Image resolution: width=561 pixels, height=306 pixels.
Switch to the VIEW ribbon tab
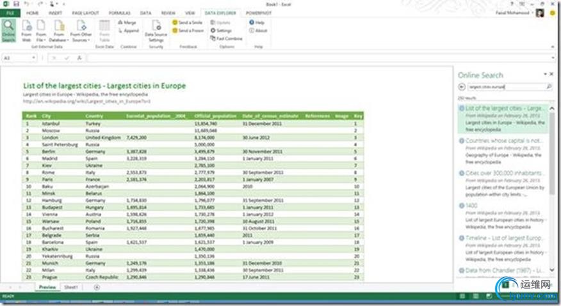click(x=190, y=13)
